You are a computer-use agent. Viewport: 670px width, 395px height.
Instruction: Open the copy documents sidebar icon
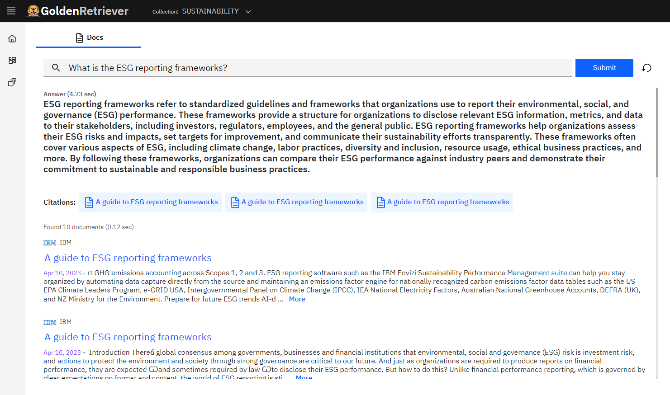(12, 82)
